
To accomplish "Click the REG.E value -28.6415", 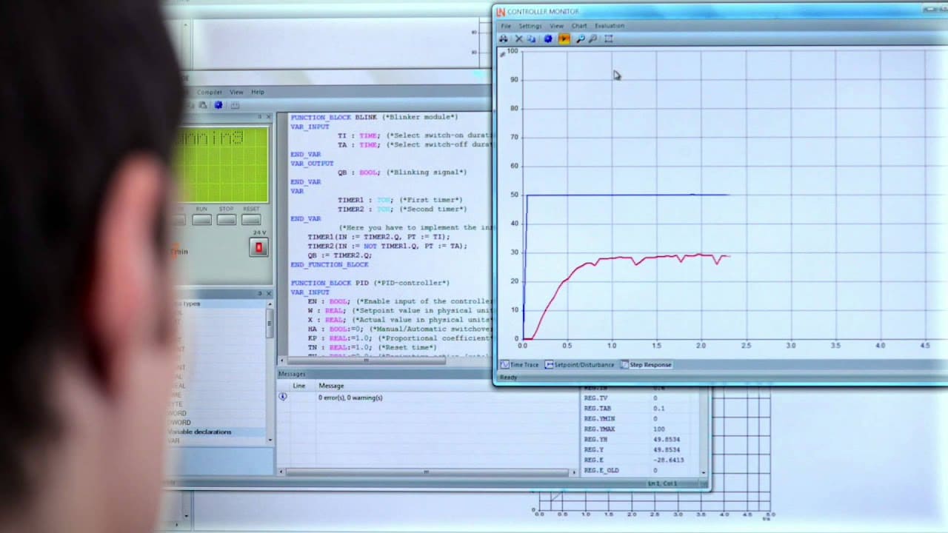I will [668, 460].
